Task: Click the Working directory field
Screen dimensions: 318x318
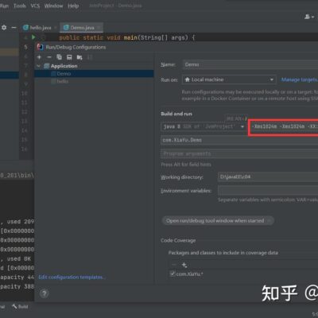Action: (268, 176)
